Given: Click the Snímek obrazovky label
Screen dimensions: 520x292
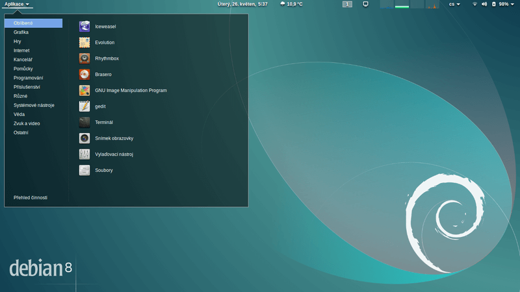Looking at the screenshot, I should click(114, 138).
